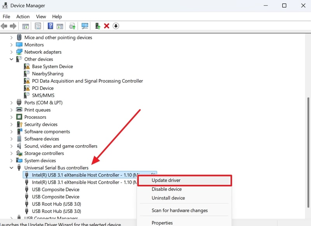Expand the Ports (COM & LPT) category
The width and height of the screenshot is (311, 226).
[x=11, y=102]
